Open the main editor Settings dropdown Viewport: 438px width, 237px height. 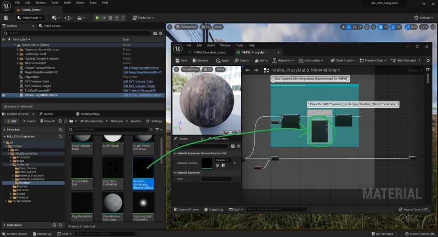pyautogui.click(x=424, y=18)
